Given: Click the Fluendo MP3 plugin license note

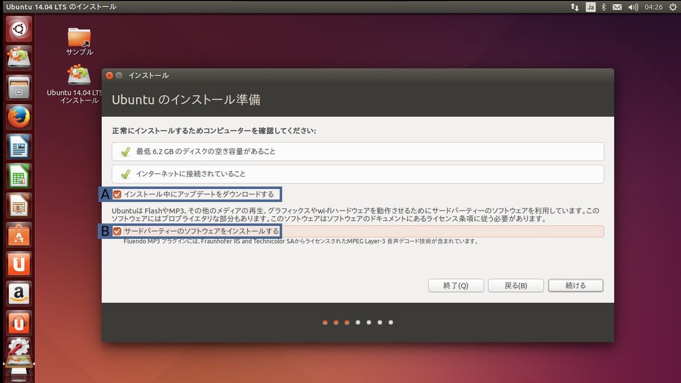Looking at the screenshot, I should coord(301,241).
